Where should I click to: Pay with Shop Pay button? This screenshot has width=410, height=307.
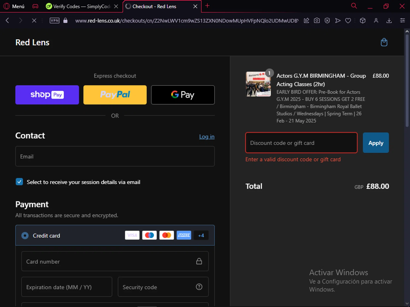point(47,95)
